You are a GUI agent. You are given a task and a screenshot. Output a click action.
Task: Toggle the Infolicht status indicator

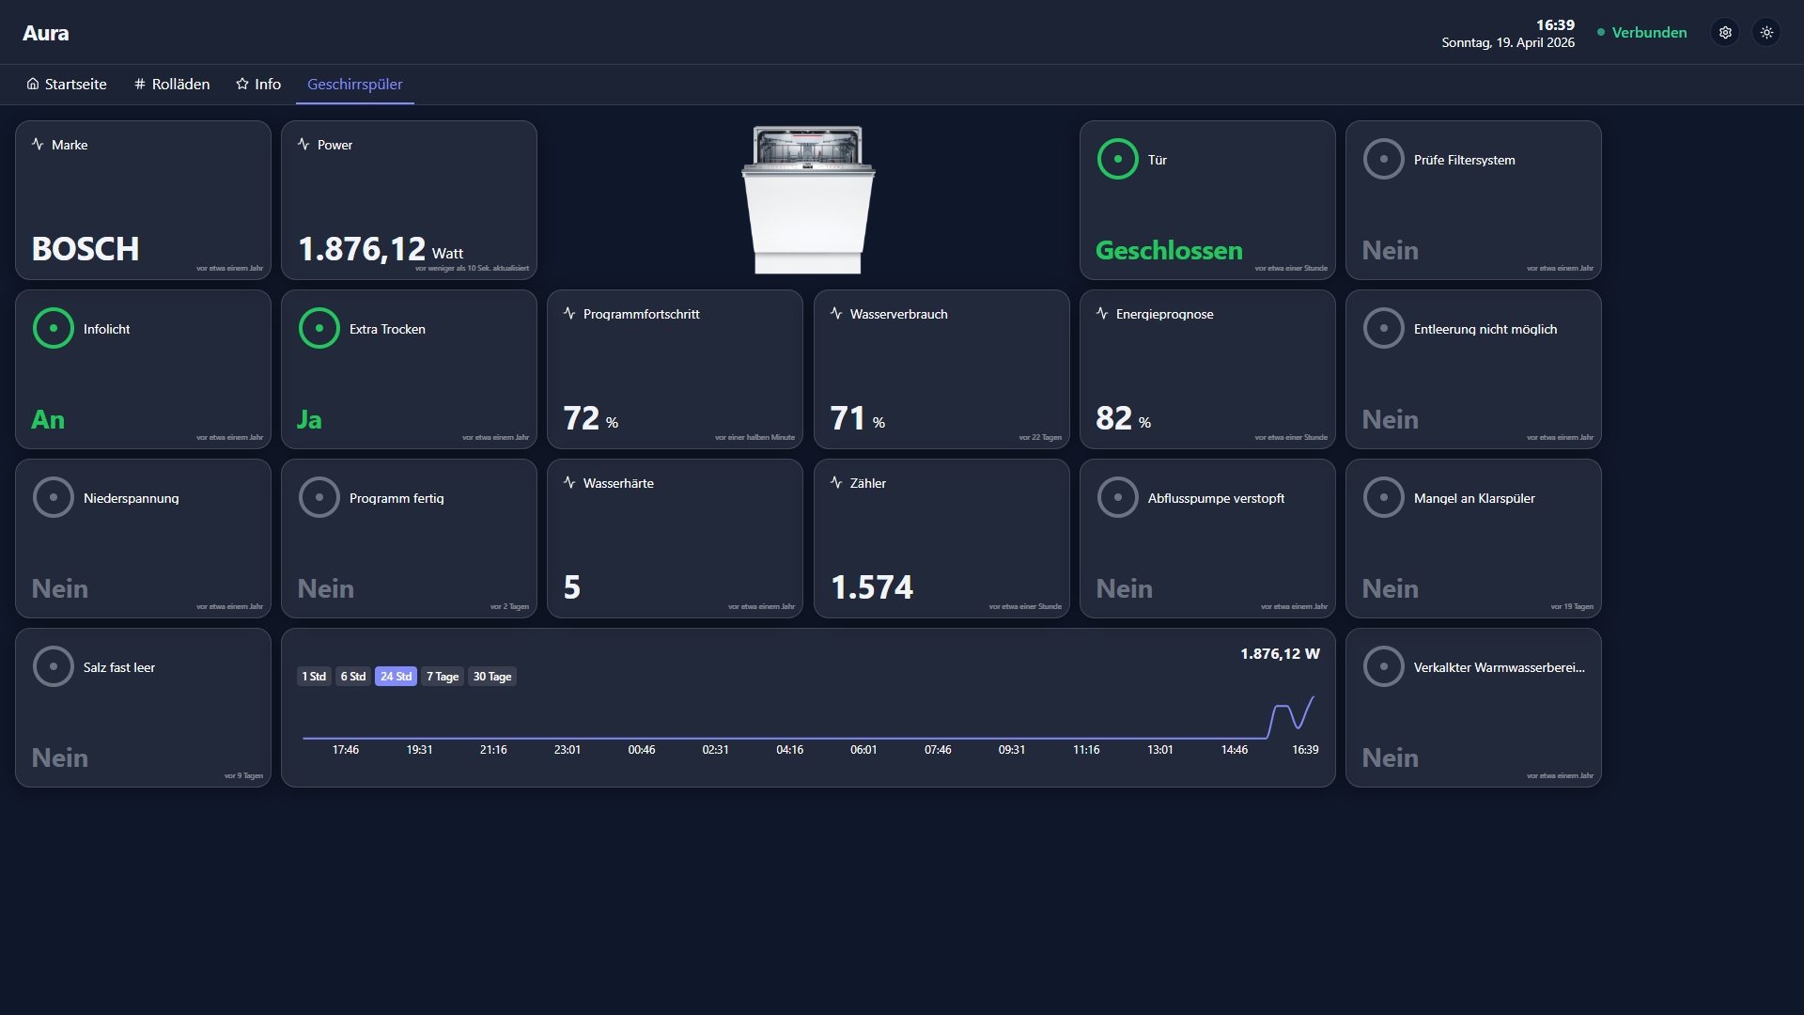click(54, 328)
